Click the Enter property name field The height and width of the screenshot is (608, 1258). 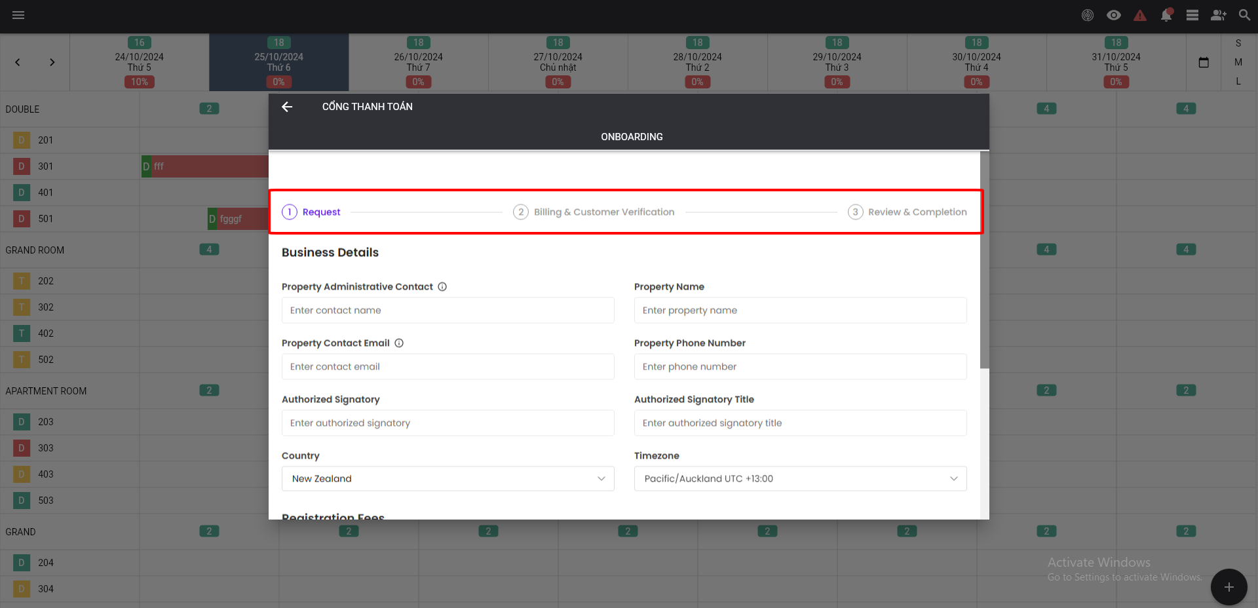801,311
